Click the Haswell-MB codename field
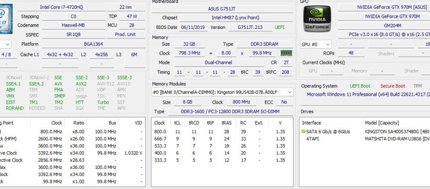 (x=73, y=25)
